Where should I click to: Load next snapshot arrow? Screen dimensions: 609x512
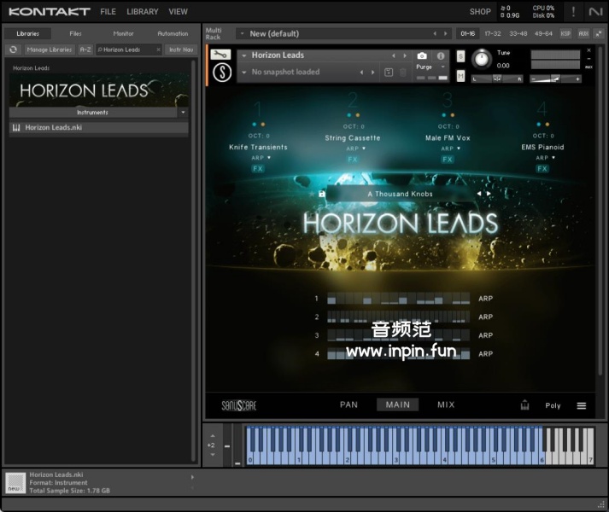pyautogui.click(x=373, y=73)
